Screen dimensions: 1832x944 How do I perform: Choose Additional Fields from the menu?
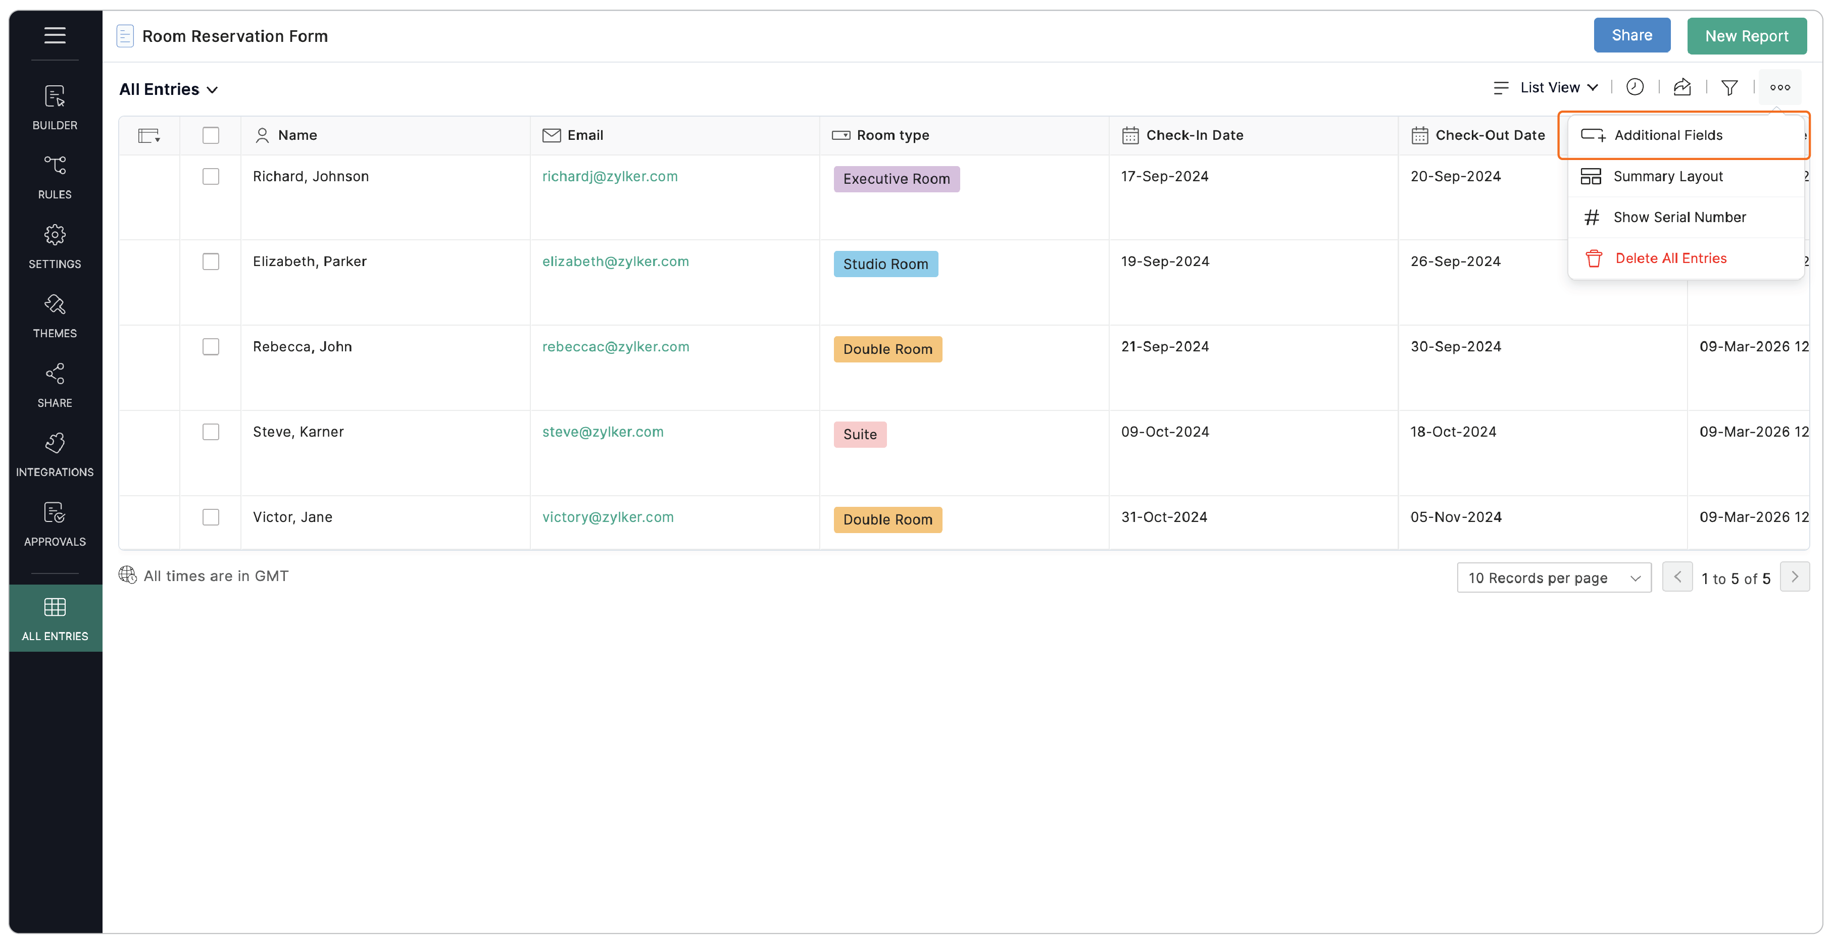point(1668,135)
